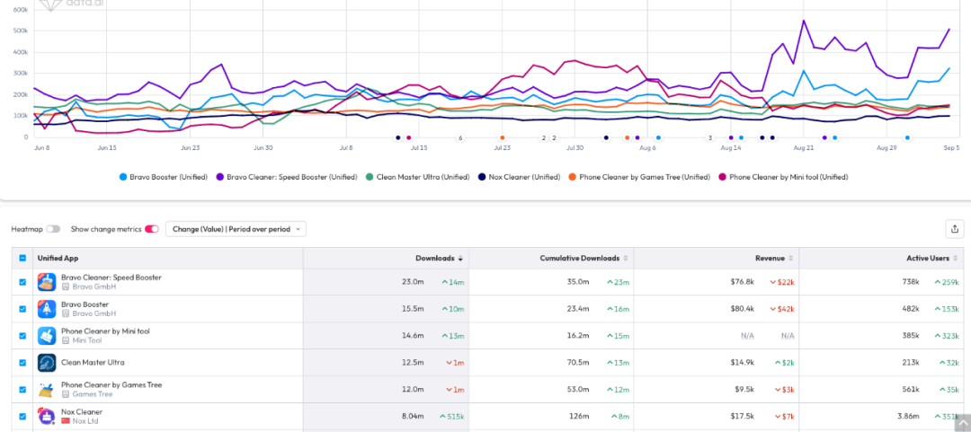The height and width of the screenshot is (432, 971).
Task: Uncheck the Bravo Booster row checkbox
Action: click(x=22, y=309)
